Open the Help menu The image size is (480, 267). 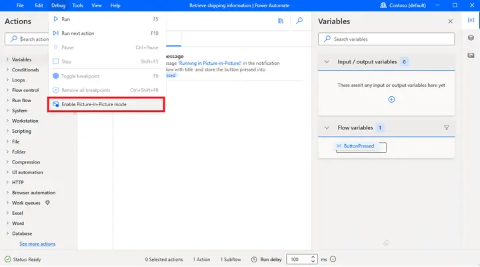pos(115,5)
